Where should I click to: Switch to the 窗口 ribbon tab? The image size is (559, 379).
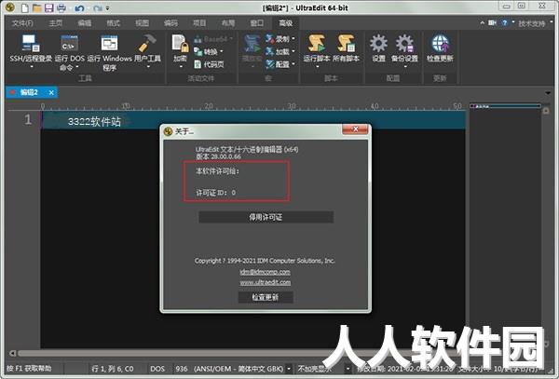point(257,23)
